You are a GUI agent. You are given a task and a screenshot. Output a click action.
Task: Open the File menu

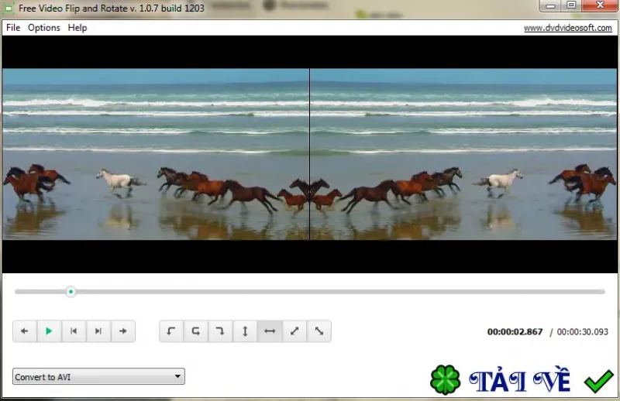click(13, 28)
